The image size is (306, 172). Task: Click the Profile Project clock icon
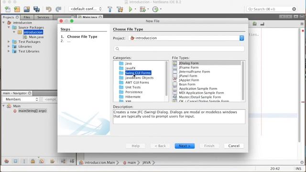click(155, 9)
